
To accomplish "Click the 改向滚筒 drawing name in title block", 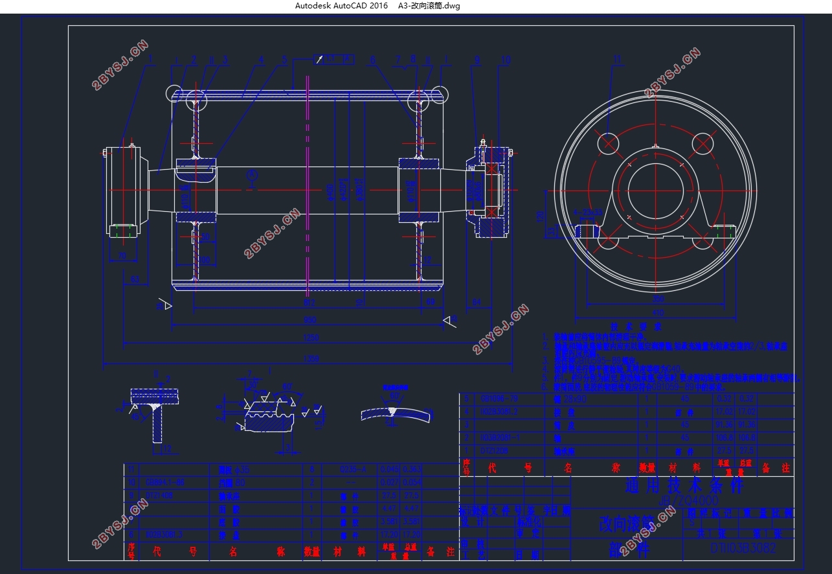I will point(625,523).
